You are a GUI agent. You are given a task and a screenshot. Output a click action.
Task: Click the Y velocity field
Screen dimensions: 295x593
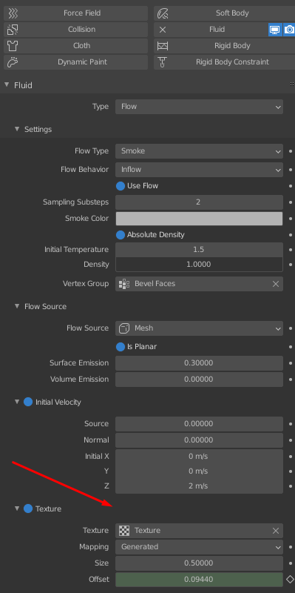199,471
